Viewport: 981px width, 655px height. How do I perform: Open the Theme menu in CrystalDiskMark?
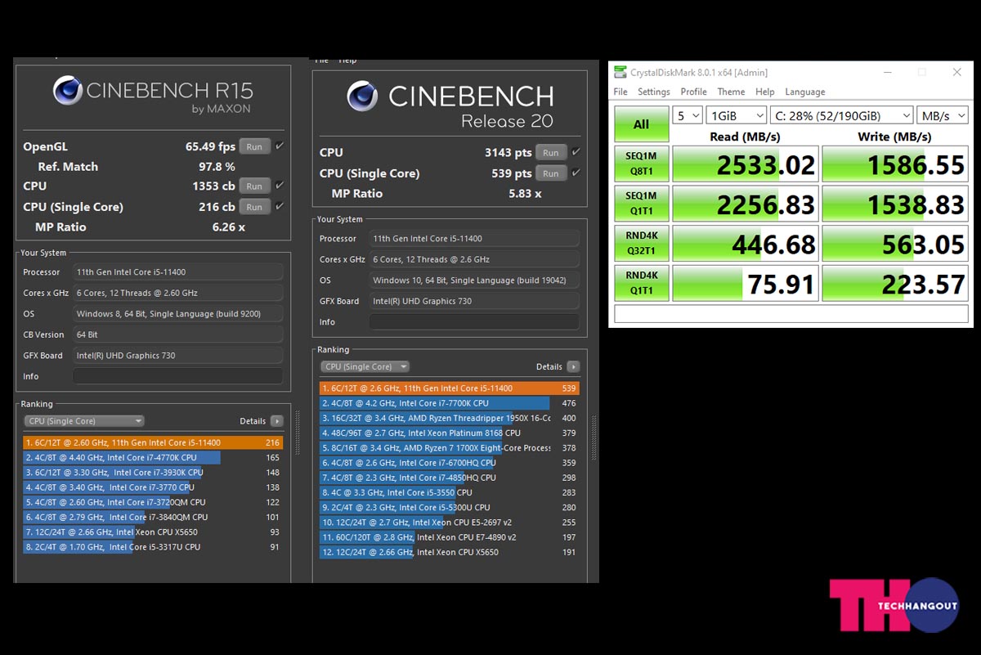coord(731,92)
